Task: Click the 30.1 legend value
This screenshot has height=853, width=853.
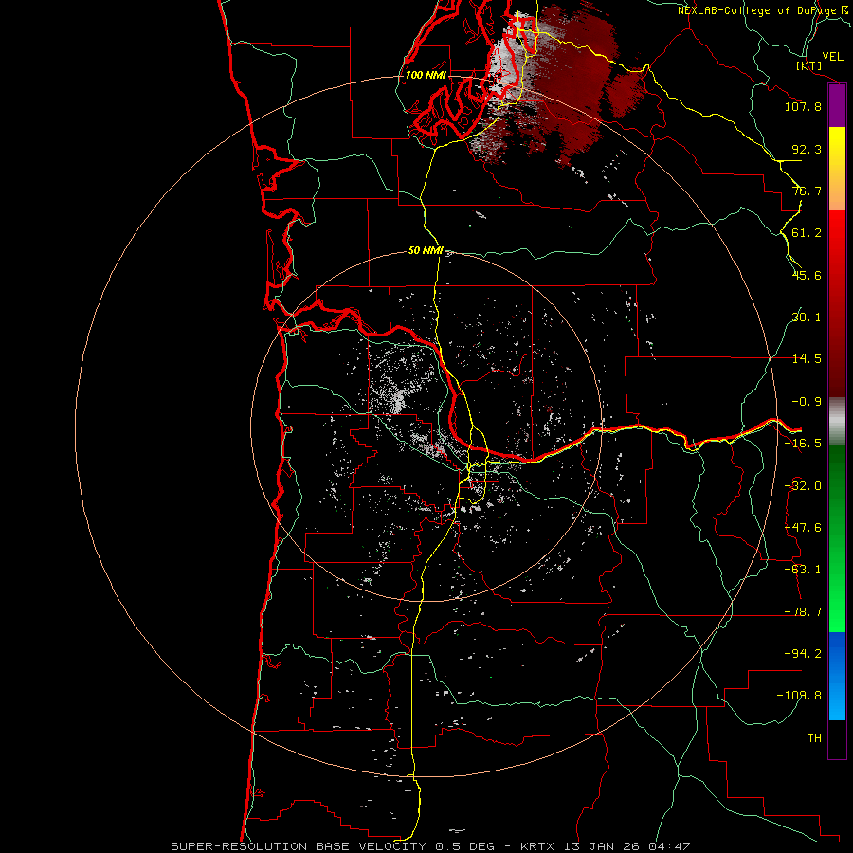Action: (807, 318)
